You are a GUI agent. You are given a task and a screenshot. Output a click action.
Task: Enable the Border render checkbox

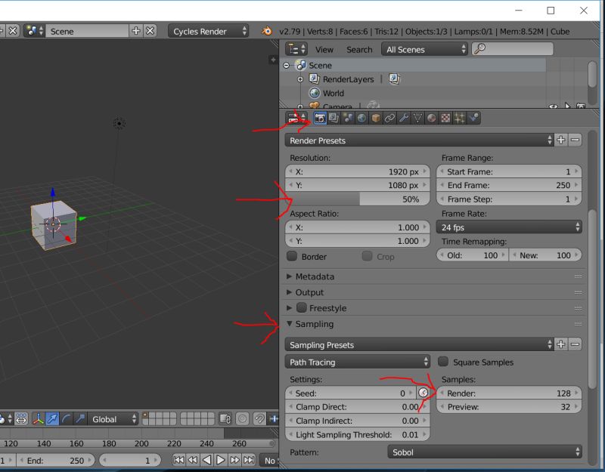tap(292, 256)
